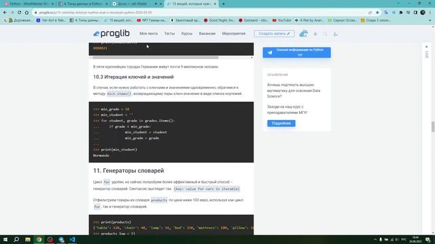Screen dimensions: 435x244
Task: Open the Моя лента section
Action: (148, 33)
